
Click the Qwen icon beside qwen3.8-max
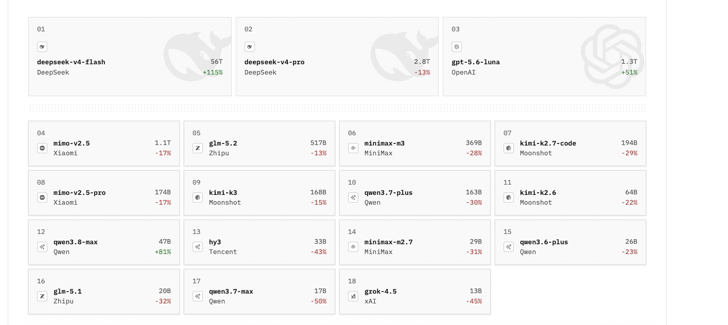[x=42, y=247]
